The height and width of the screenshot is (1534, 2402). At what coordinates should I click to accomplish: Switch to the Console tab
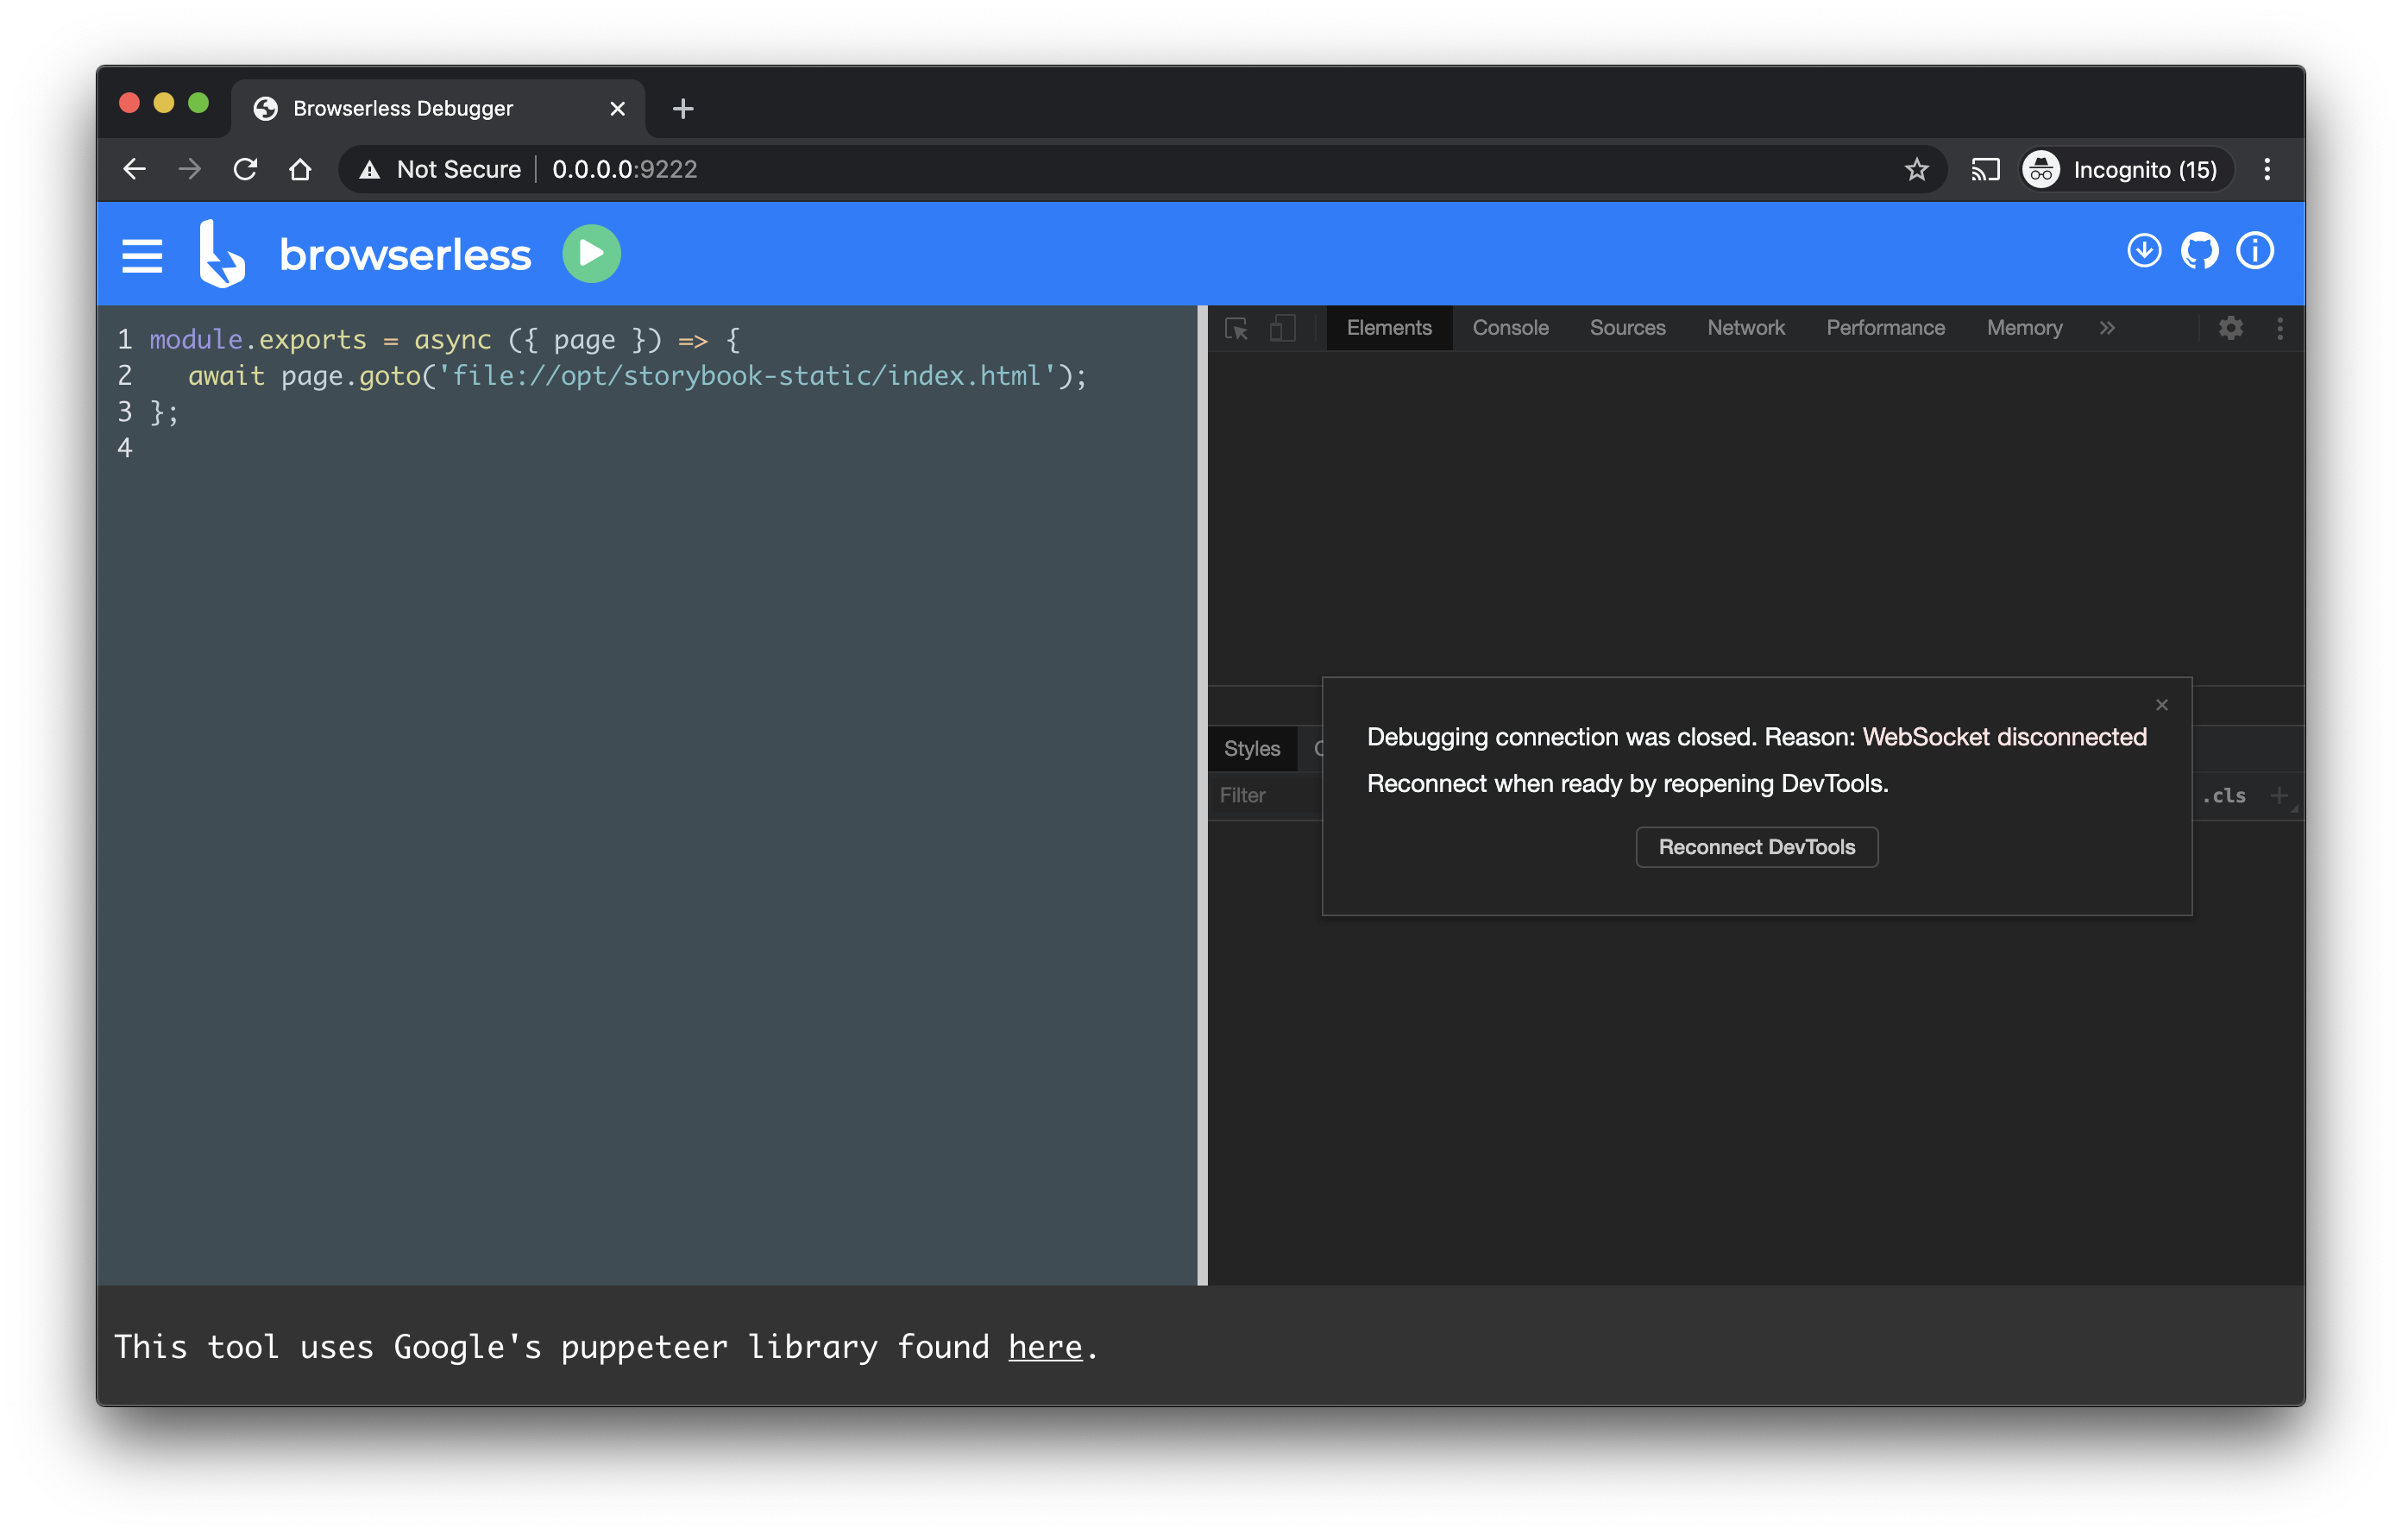point(1510,328)
